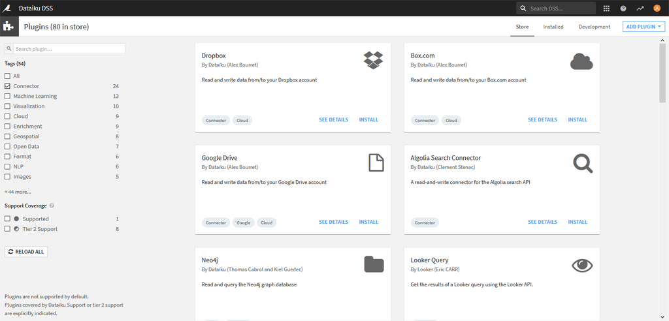Click the Google Drive file icon
This screenshot has width=669, height=321.
click(x=376, y=163)
